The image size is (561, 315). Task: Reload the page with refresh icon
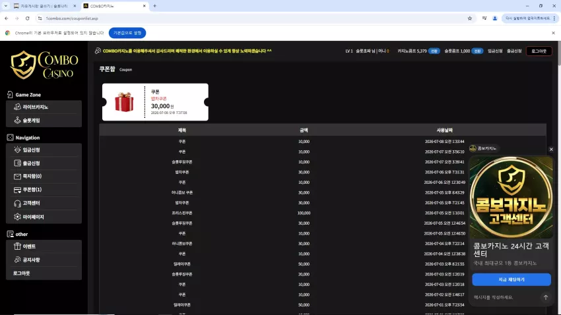(x=28, y=18)
